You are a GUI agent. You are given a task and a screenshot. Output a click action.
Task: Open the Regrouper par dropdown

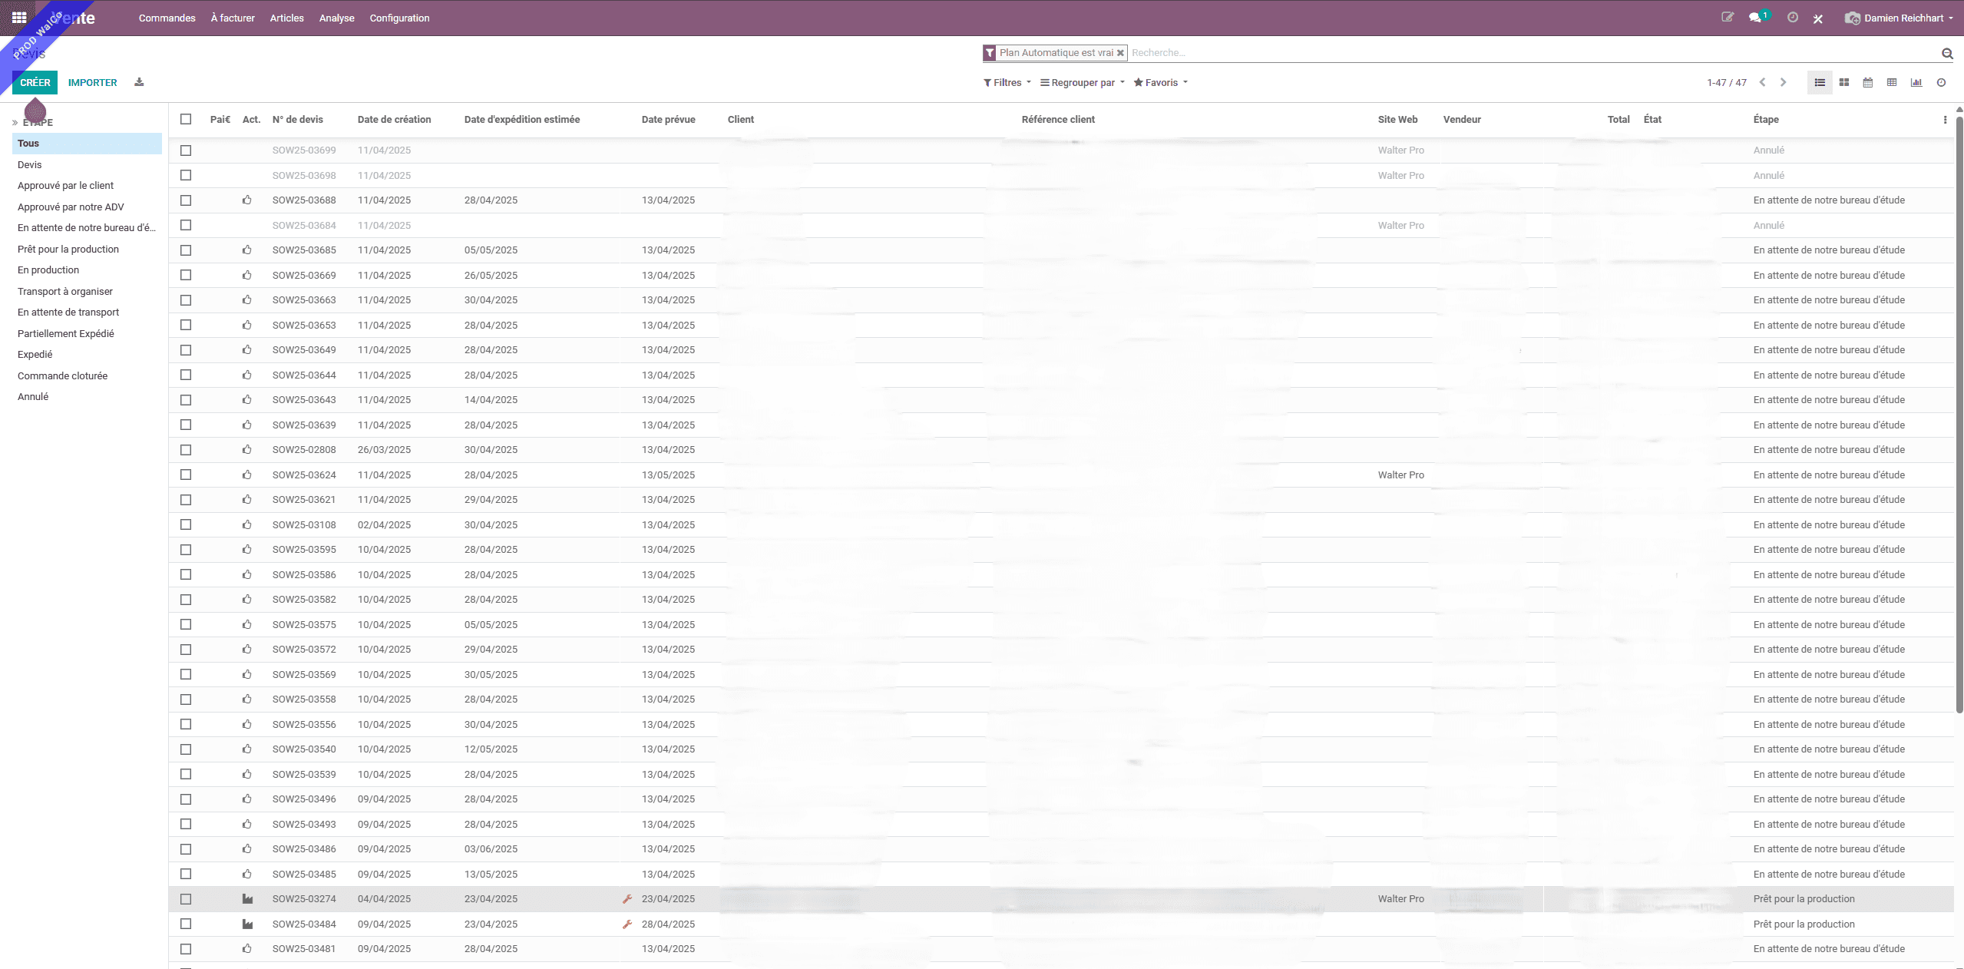coord(1083,82)
